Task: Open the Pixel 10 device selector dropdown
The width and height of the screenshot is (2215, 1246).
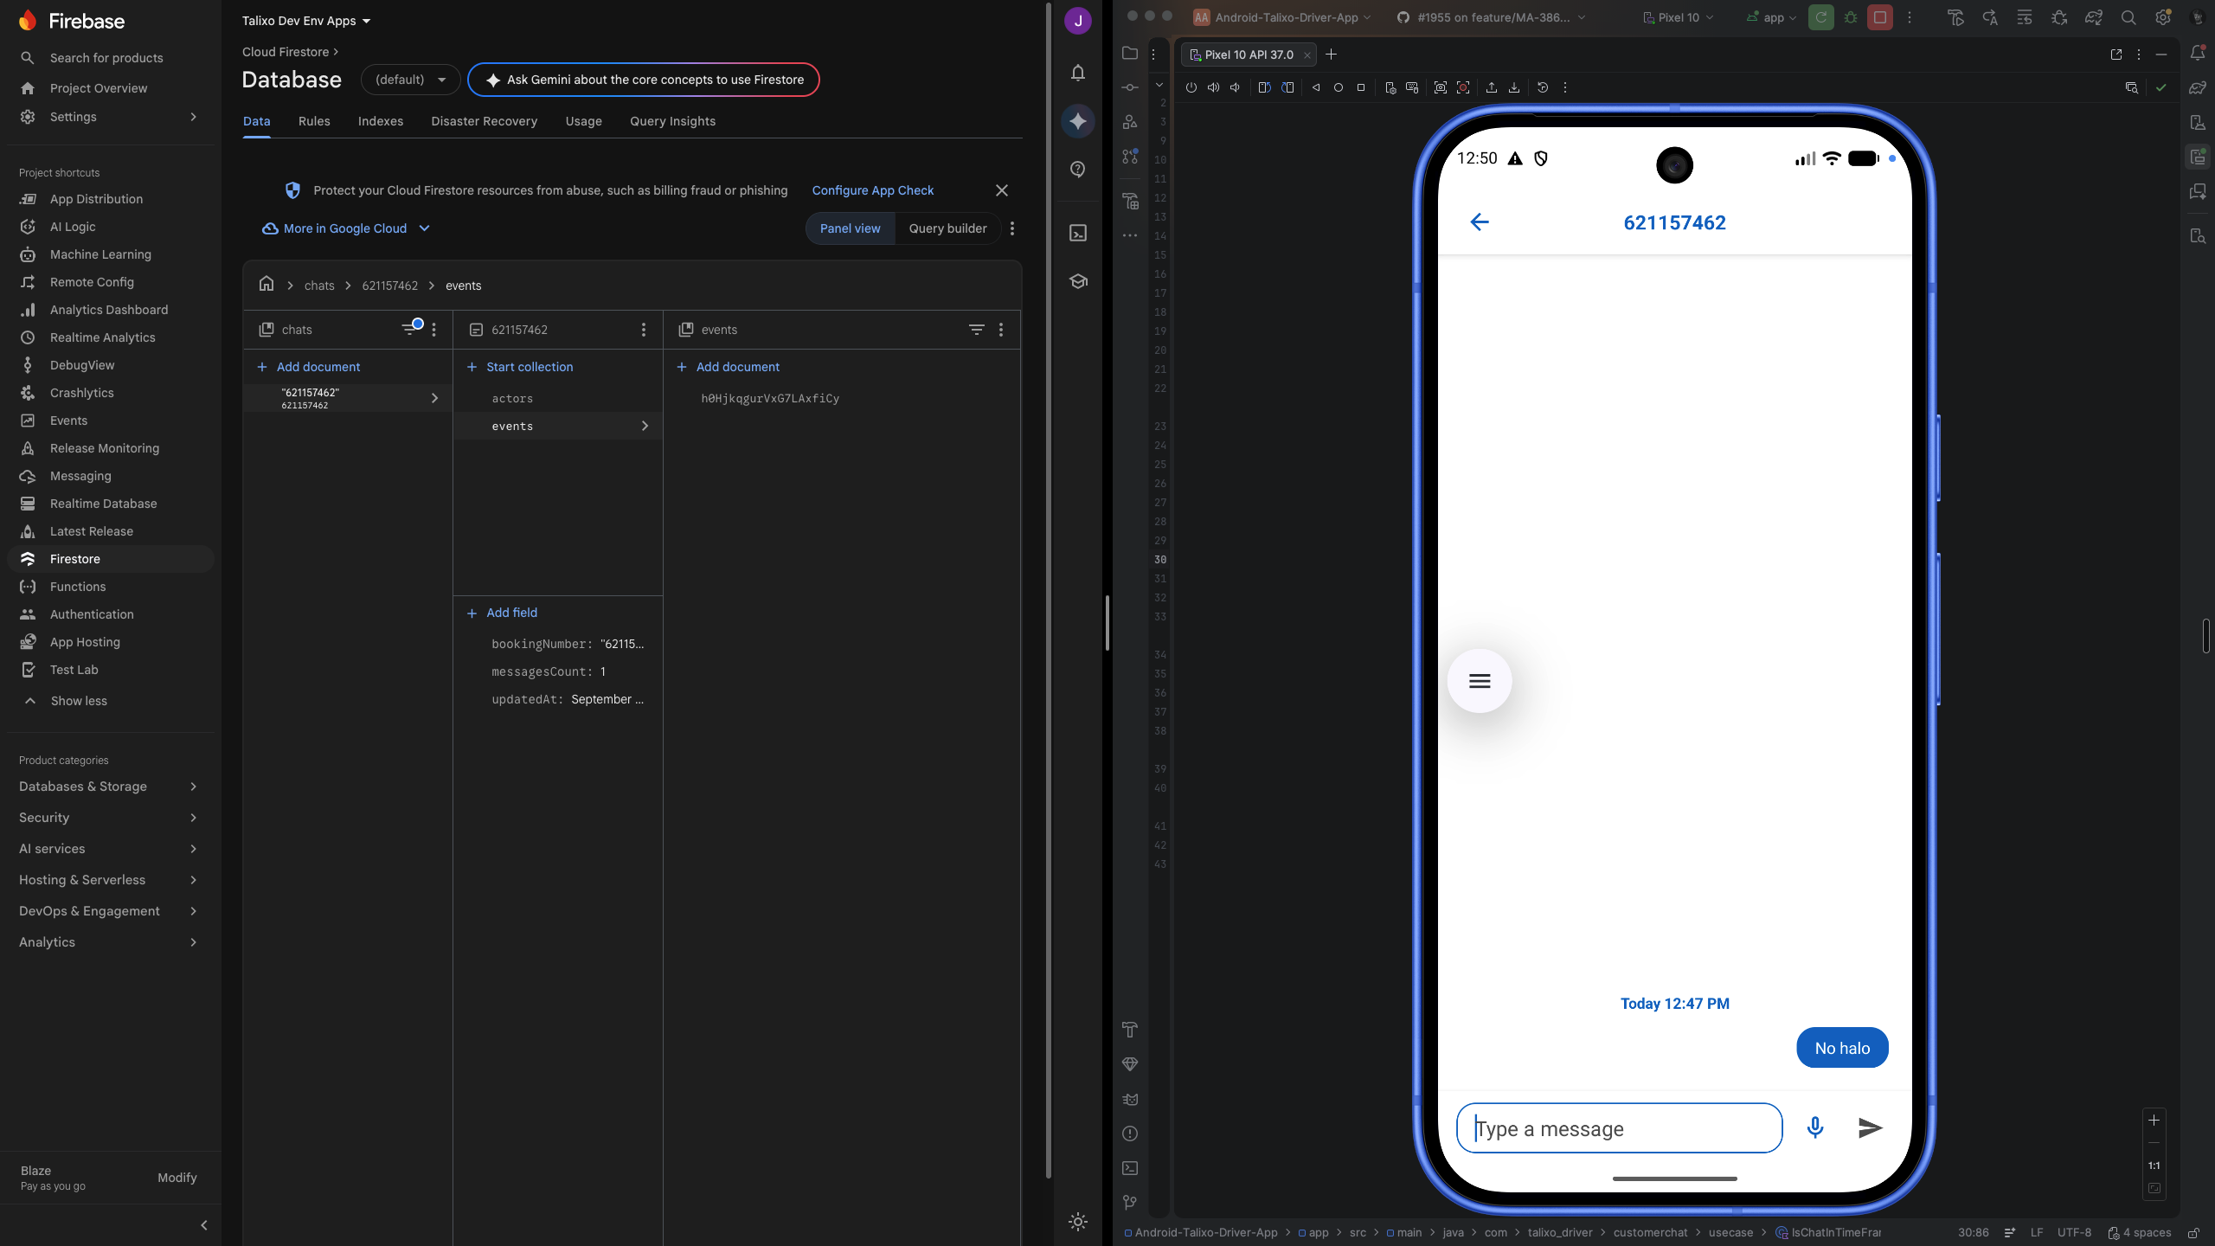Action: (x=1678, y=17)
